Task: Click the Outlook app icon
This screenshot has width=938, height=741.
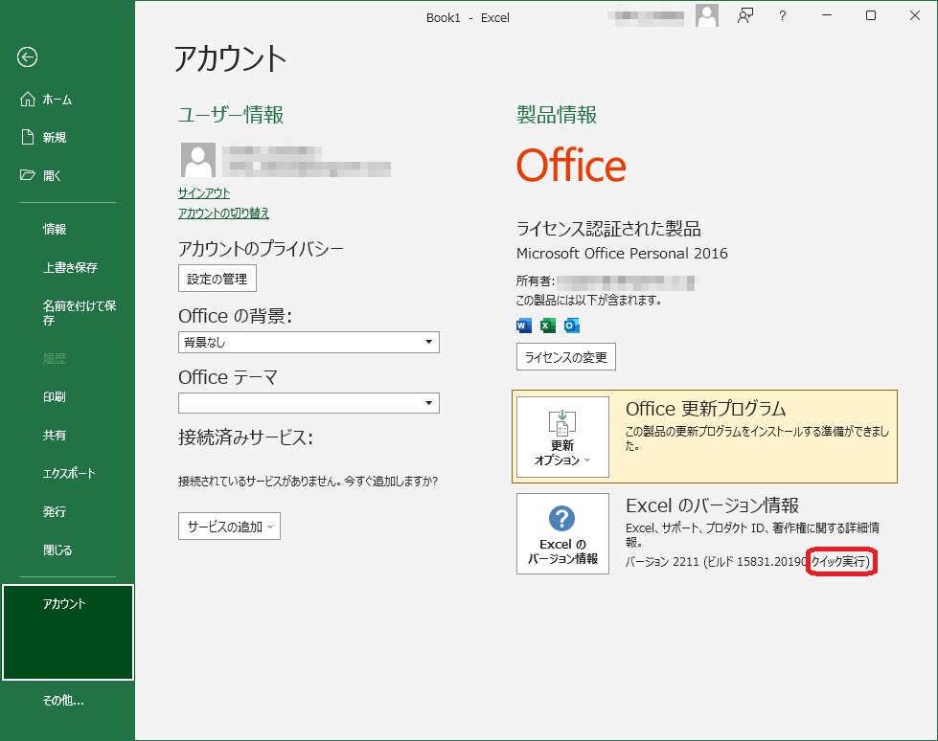Action: tap(572, 326)
